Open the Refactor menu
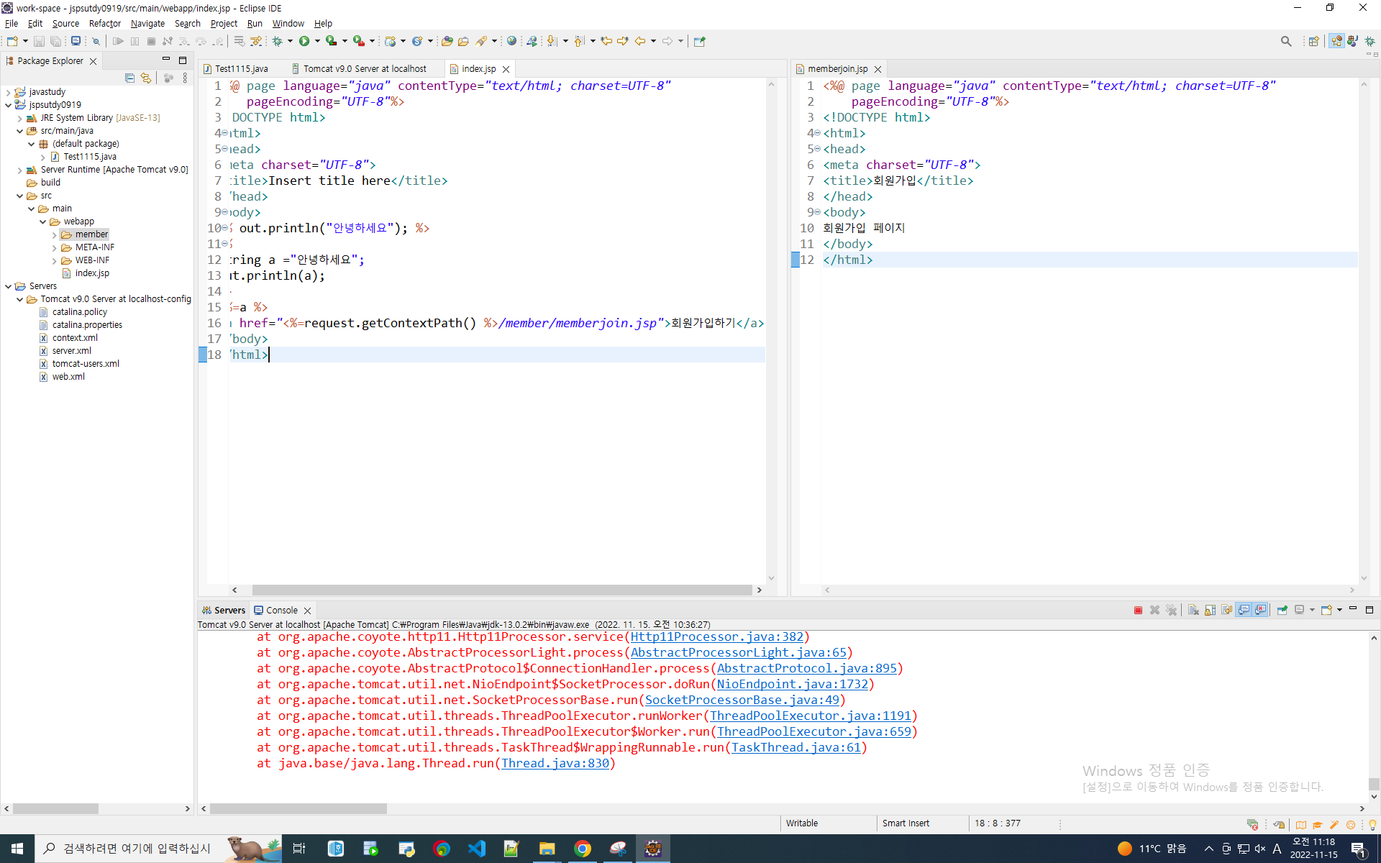1381x863 pixels. pos(104,23)
